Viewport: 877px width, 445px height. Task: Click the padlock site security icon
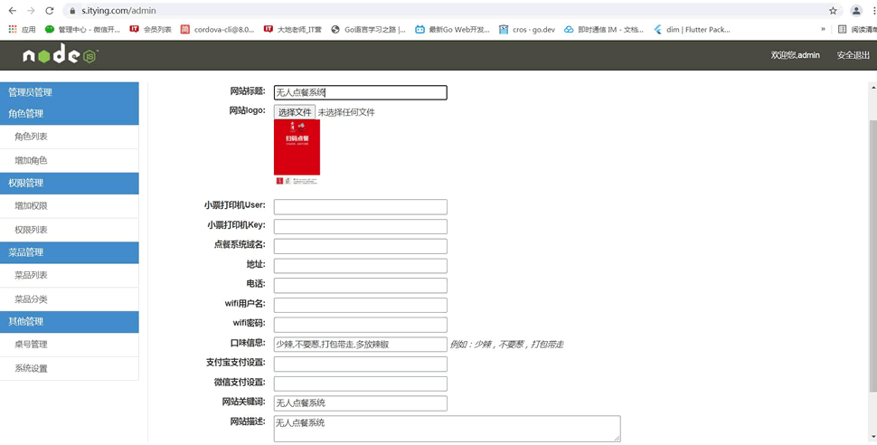click(71, 11)
